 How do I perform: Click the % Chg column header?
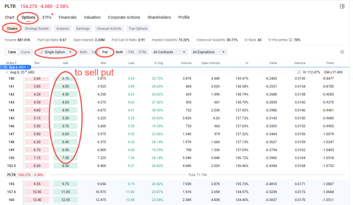(x=159, y=63)
